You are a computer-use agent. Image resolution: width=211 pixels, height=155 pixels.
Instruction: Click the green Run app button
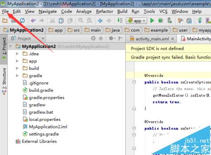(x=152, y=21)
